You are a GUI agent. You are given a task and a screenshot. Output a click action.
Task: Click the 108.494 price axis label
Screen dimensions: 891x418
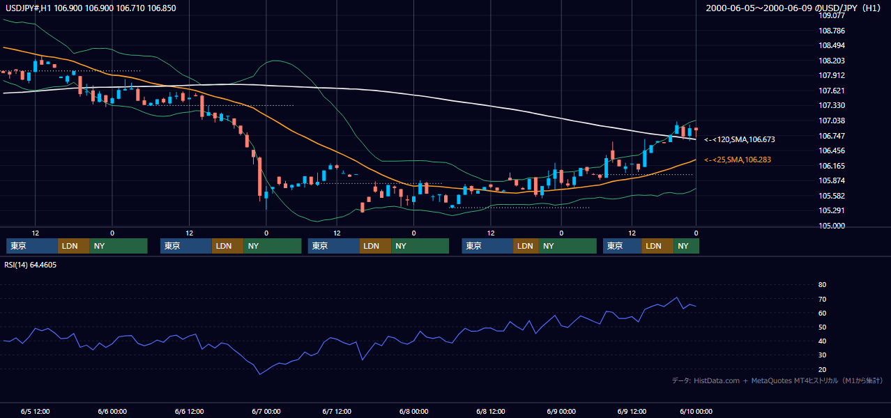(x=832, y=45)
